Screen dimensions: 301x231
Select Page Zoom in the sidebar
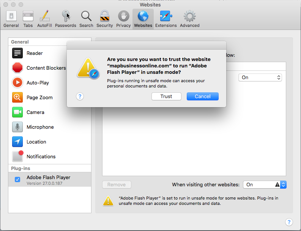point(49,97)
